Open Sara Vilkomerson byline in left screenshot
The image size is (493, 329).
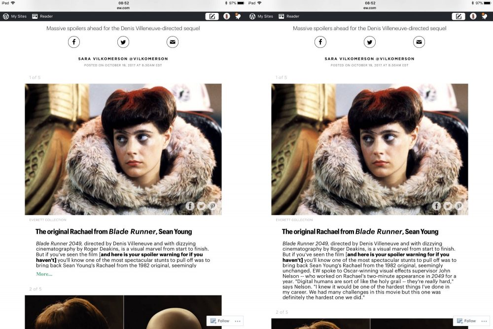click(123, 59)
